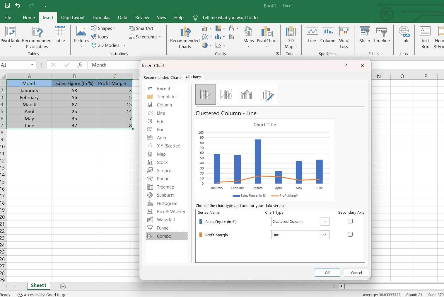Switch to Recommended Charts tab in dialog

(162, 77)
